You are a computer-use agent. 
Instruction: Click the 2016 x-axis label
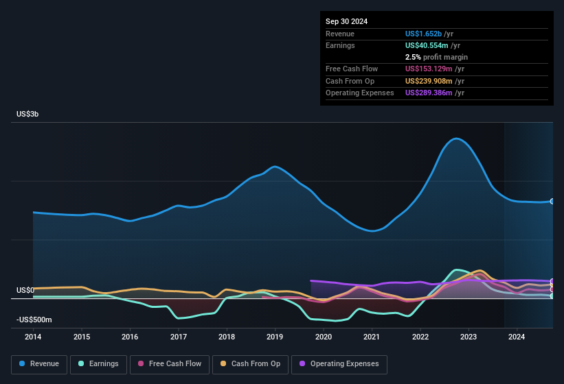coord(130,337)
